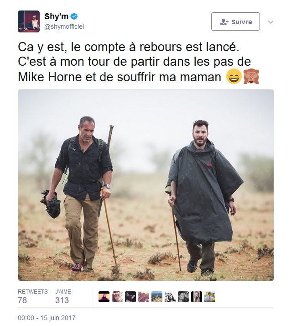Open the seaside landscape liker avatar
The height and width of the screenshot is (326, 291).
click(157, 297)
